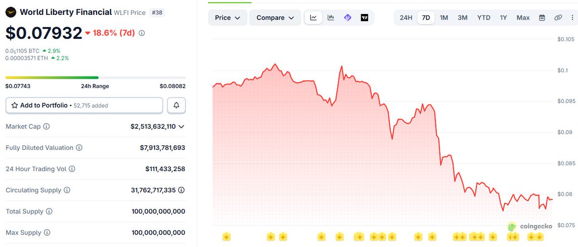Select the 24H time range tab
Viewport: 578px width, 247px height.
[x=406, y=18]
